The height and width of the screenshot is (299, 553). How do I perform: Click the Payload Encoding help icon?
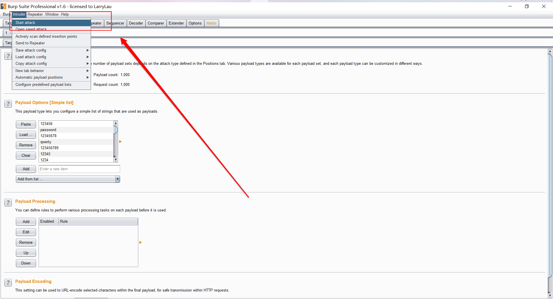point(8,283)
